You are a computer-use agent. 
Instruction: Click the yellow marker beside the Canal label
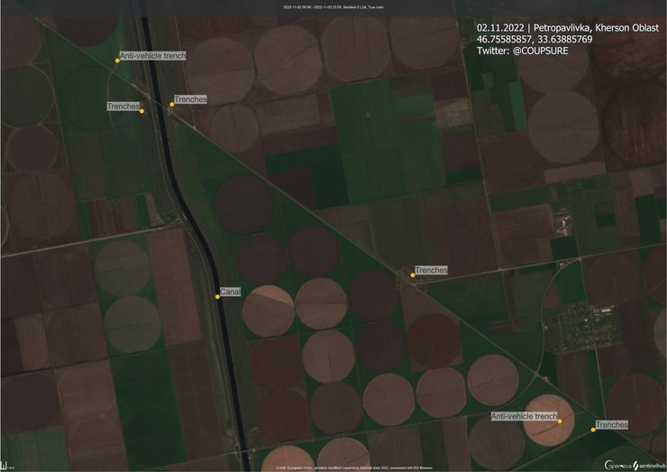[x=218, y=296]
